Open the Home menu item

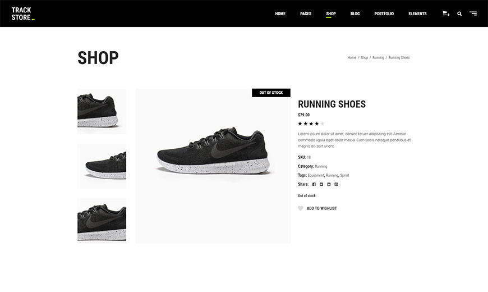[280, 13]
